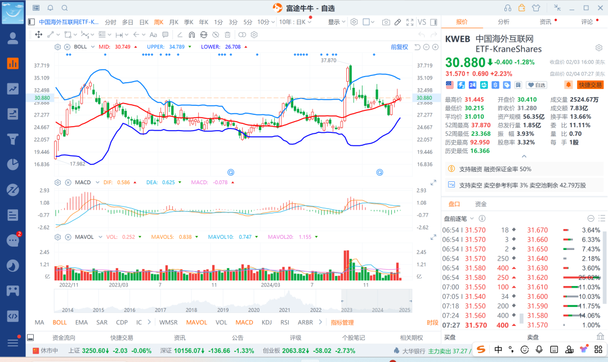The height and width of the screenshot is (362, 608).
Task: Open 资金流向 at bottom bar
Action: point(64,338)
